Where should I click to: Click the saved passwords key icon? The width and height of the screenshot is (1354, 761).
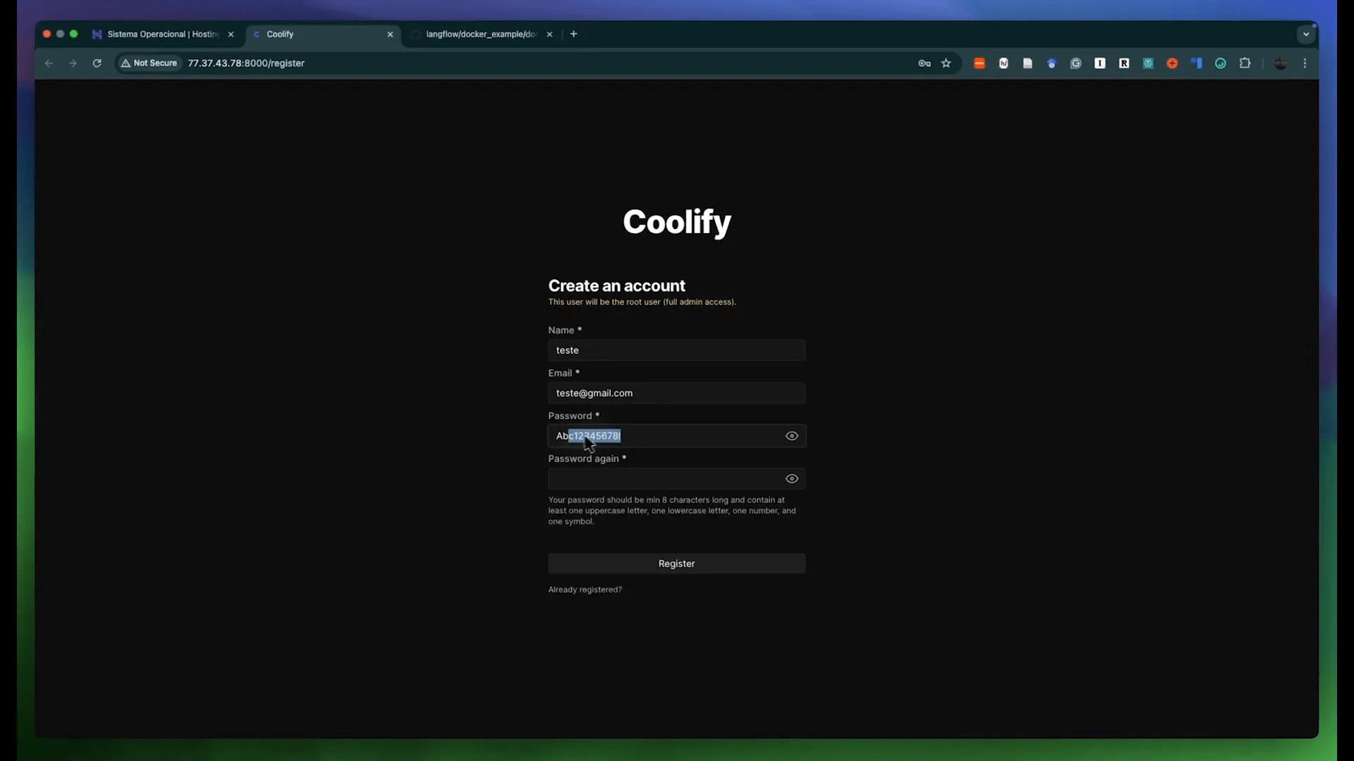924,63
